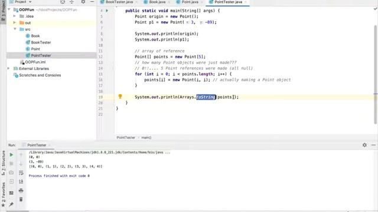The width and height of the screenshot is (378, 212).
Task: Click the green run gutter arrow beside main
Action: tap(107, 11)
